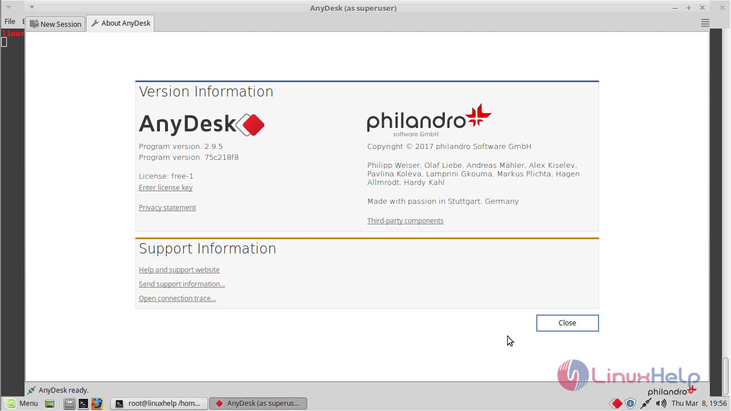731x411 pixels.
Task: Switch to root@linuxhelp terminal taskbar window
Action: (x=158, y=404)
